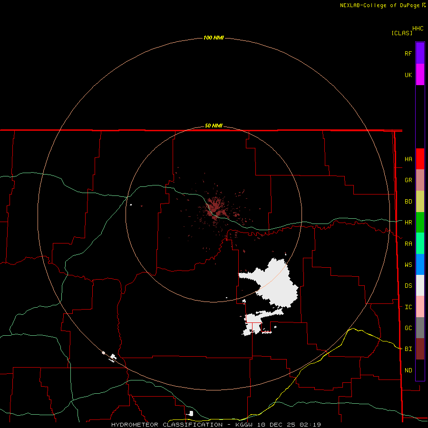Image resolution: width=428 pixels, height=428 pixels.
Task: Click the BD legend label
Action: (408, 202)
